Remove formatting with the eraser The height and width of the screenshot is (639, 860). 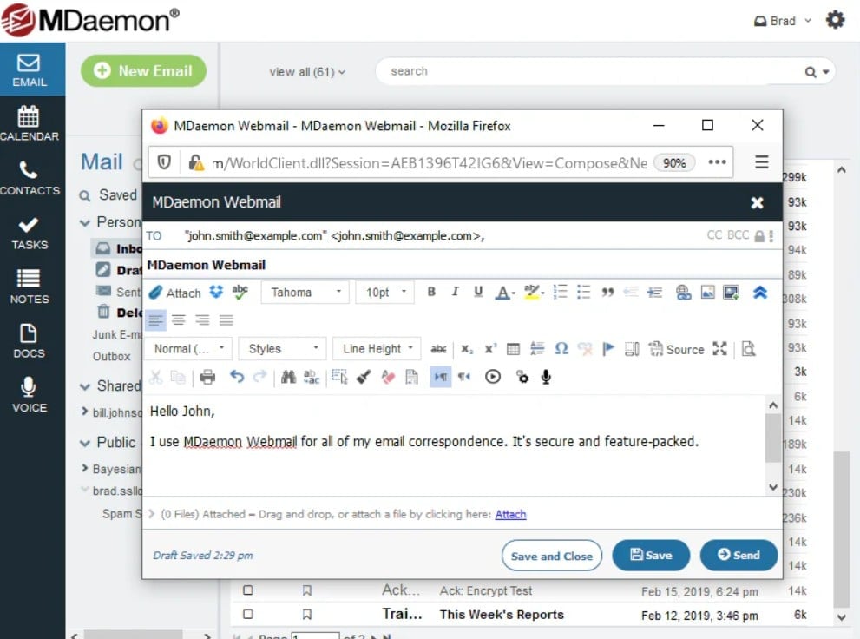(x=388, y=377)
